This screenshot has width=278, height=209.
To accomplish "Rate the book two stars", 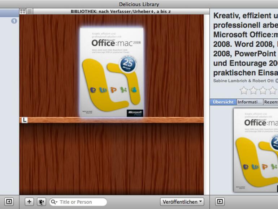I will (253, 90).
